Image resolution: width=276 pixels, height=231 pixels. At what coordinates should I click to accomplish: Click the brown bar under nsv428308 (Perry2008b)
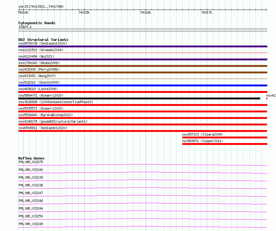coord(143,72)
